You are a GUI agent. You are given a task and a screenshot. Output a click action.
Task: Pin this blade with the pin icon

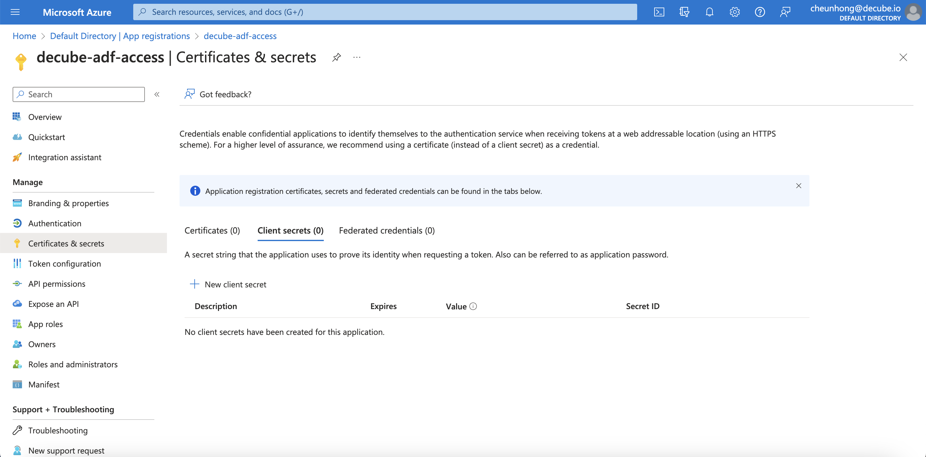point(336,58)
